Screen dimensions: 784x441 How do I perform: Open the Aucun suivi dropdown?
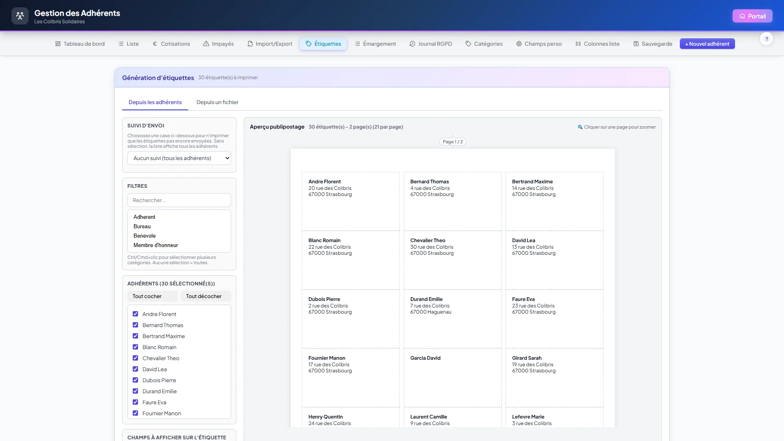(179, 158)
